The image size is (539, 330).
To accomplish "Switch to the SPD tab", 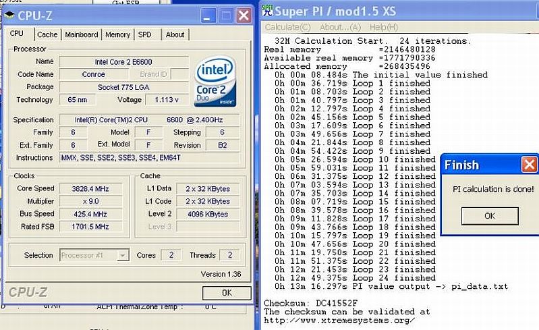I will tap(145, 34).
